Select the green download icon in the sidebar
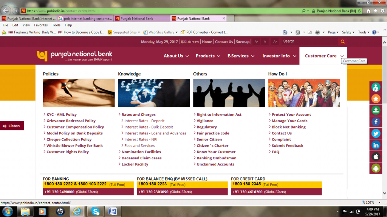The height and width of the screenshot is (217, 387). tap(376, 110)
